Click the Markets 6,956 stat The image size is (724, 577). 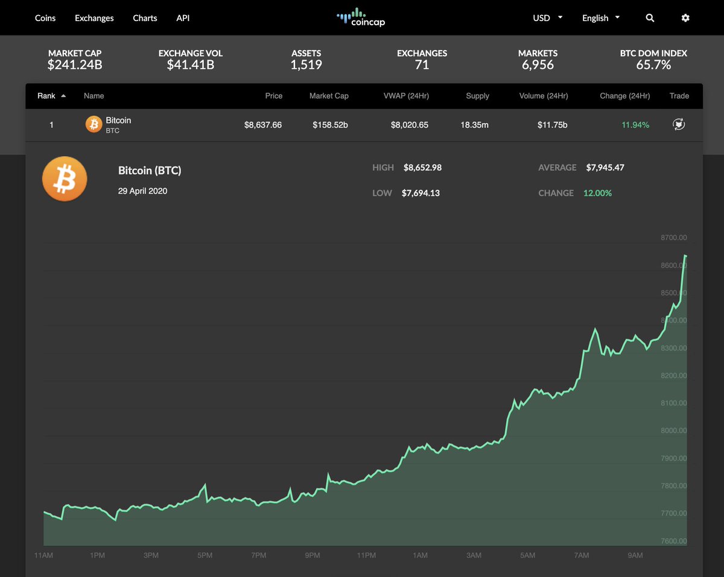pos(538,60)
